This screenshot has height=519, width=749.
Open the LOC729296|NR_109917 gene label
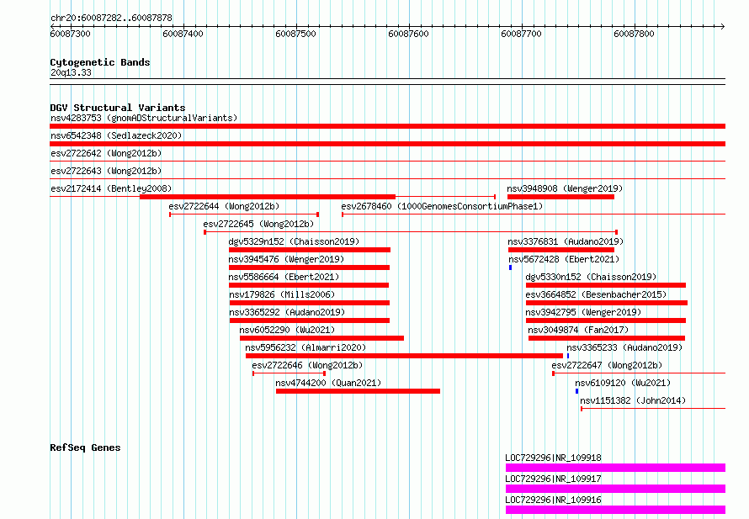click(x=553, y=479)
